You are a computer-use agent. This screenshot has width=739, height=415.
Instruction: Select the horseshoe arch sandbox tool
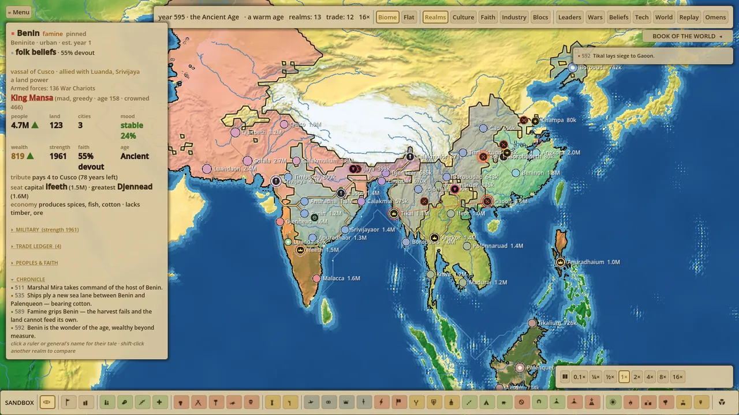[539, 402]
